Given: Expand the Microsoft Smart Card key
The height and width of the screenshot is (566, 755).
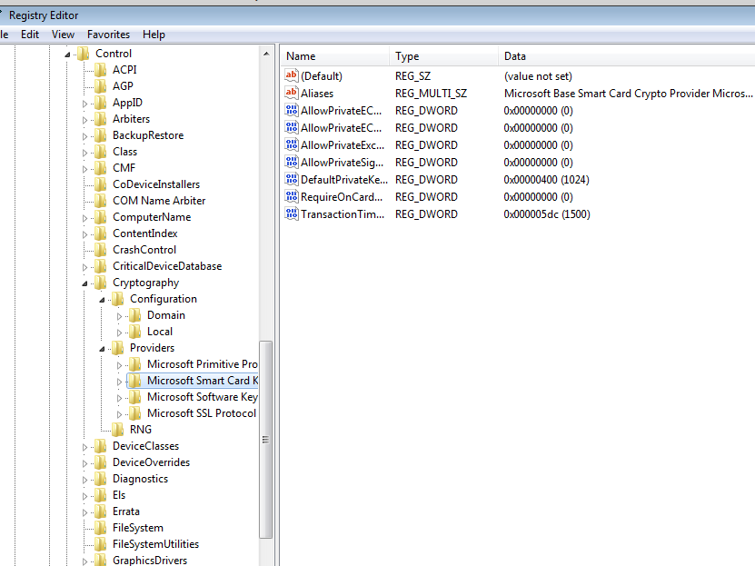Looking at the screenshot, I should 119,382.
